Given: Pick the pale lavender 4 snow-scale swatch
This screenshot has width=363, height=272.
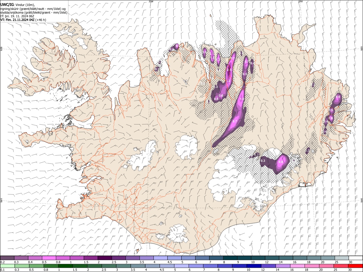Looking at the screenshot, I should coord(160,258).
